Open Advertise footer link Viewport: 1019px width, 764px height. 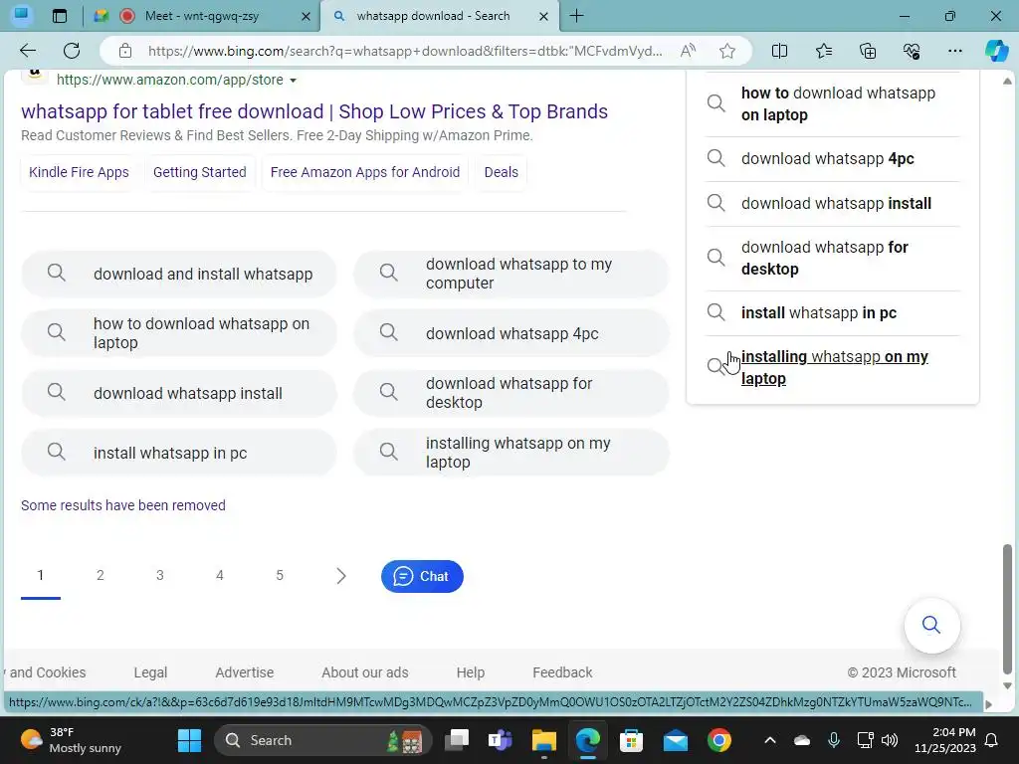click(245, 672)
